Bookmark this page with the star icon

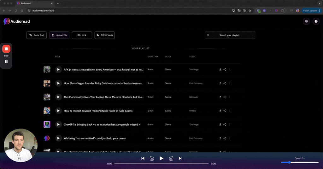coord(250,10)
